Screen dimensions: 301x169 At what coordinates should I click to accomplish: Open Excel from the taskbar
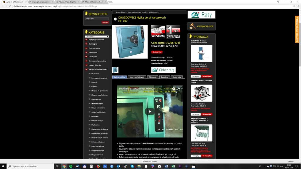[173, 166]
